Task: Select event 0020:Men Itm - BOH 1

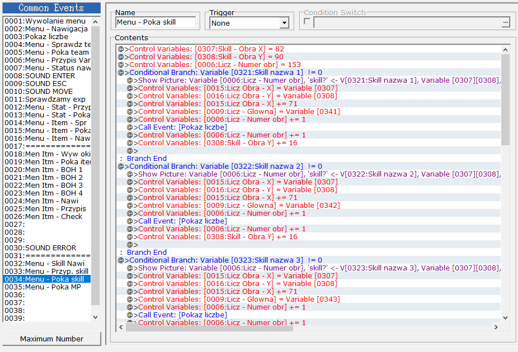Action: tap(47, 170)
